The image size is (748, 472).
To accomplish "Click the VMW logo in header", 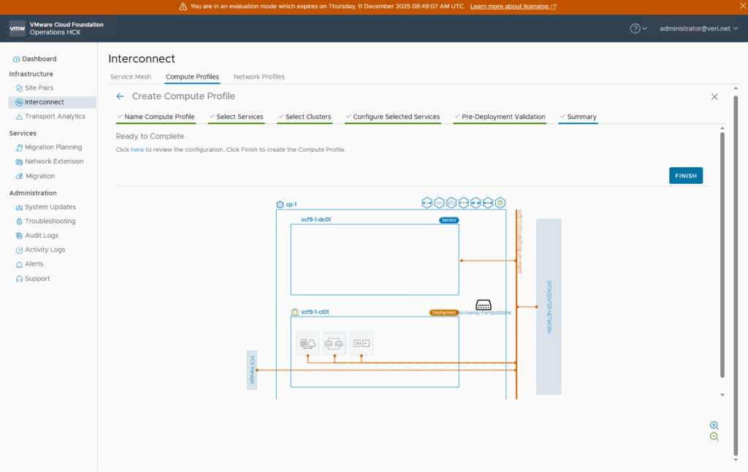I will tap(18, 28).
